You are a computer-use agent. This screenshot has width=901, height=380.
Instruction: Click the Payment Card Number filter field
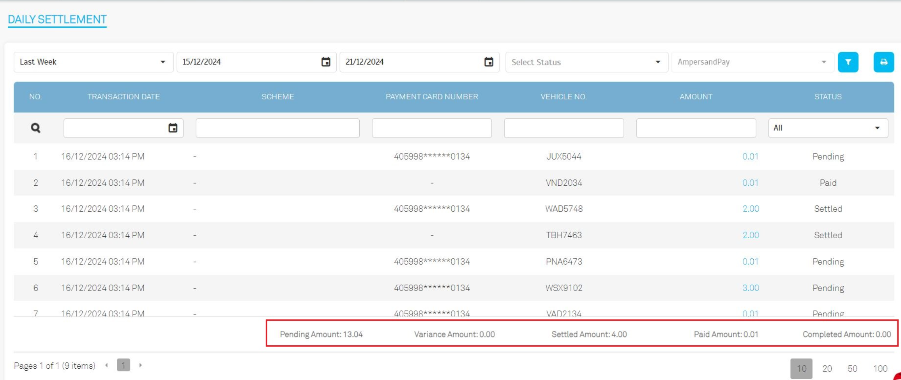431,128
